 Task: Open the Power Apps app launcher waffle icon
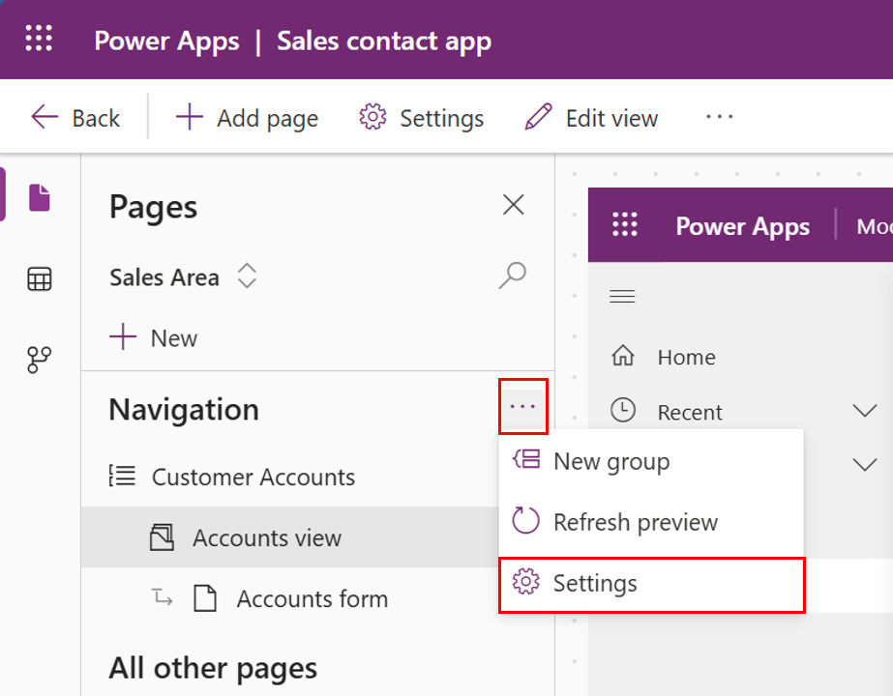37,40
